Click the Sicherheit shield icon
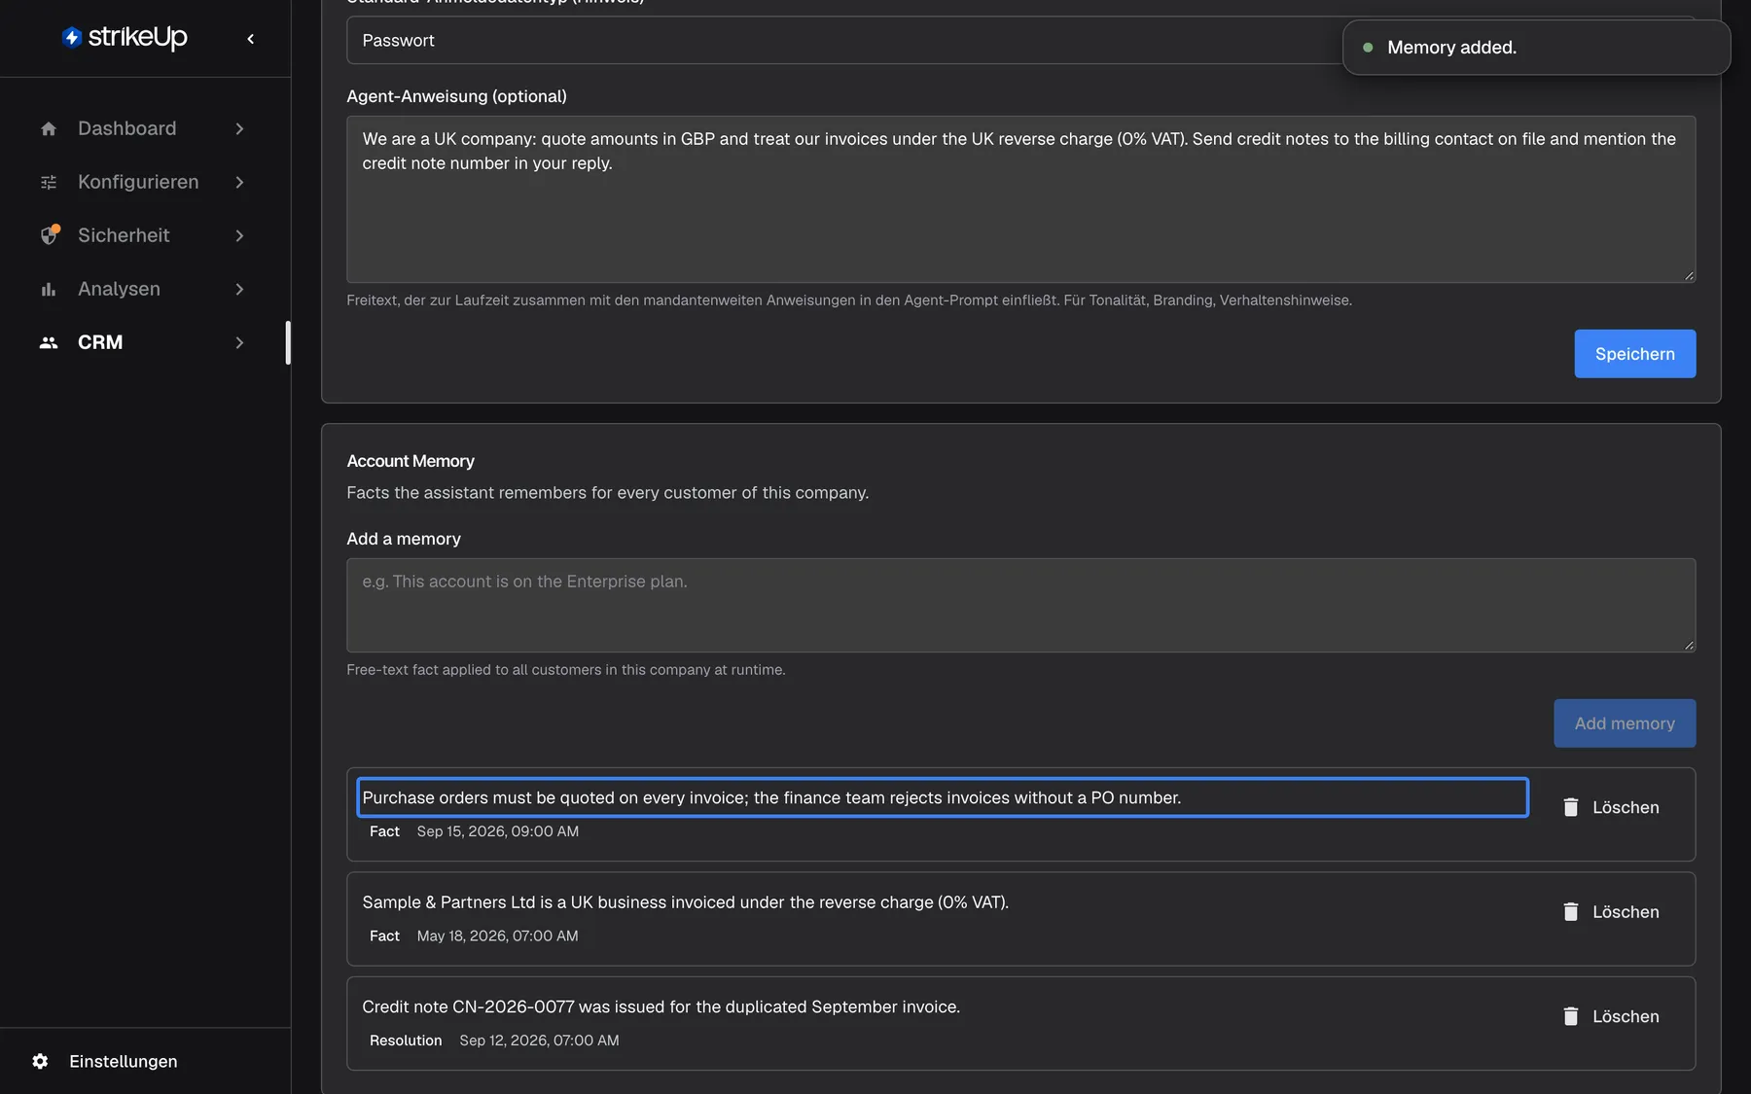 (x=50, y=235)
